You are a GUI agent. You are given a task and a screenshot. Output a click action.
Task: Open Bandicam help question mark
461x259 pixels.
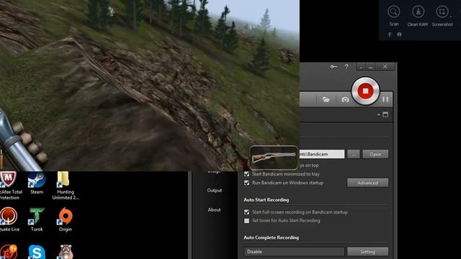346,67
